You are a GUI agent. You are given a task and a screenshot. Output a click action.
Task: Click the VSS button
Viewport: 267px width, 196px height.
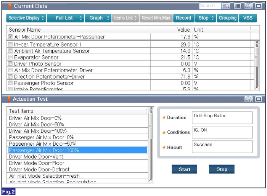(248, 18)
